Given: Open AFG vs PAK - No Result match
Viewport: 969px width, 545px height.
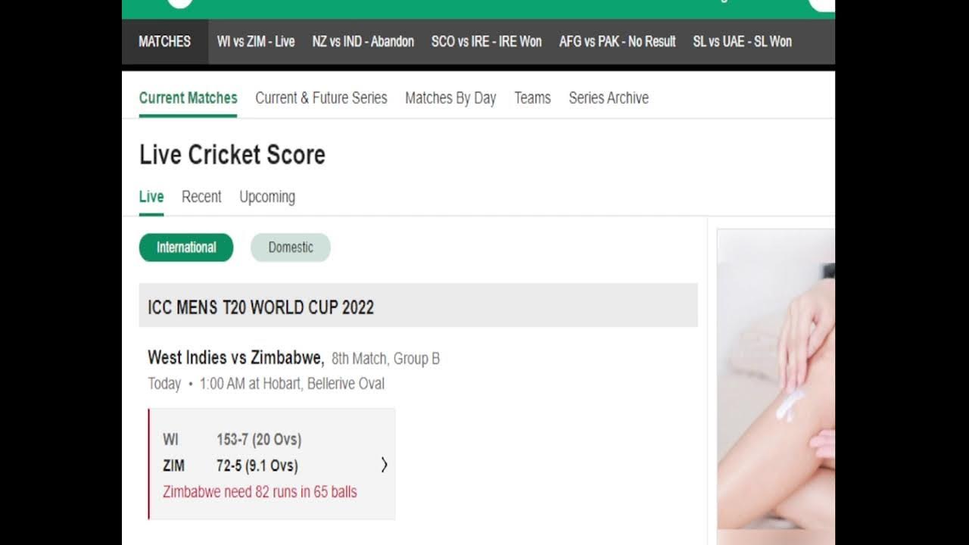Looking at the screenshot, I should pos(617,42).
